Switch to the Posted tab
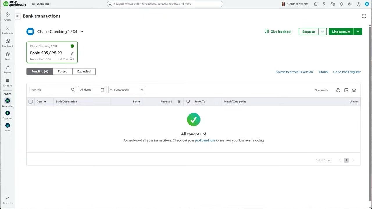 pyautogui.click(x=62, y=71)
